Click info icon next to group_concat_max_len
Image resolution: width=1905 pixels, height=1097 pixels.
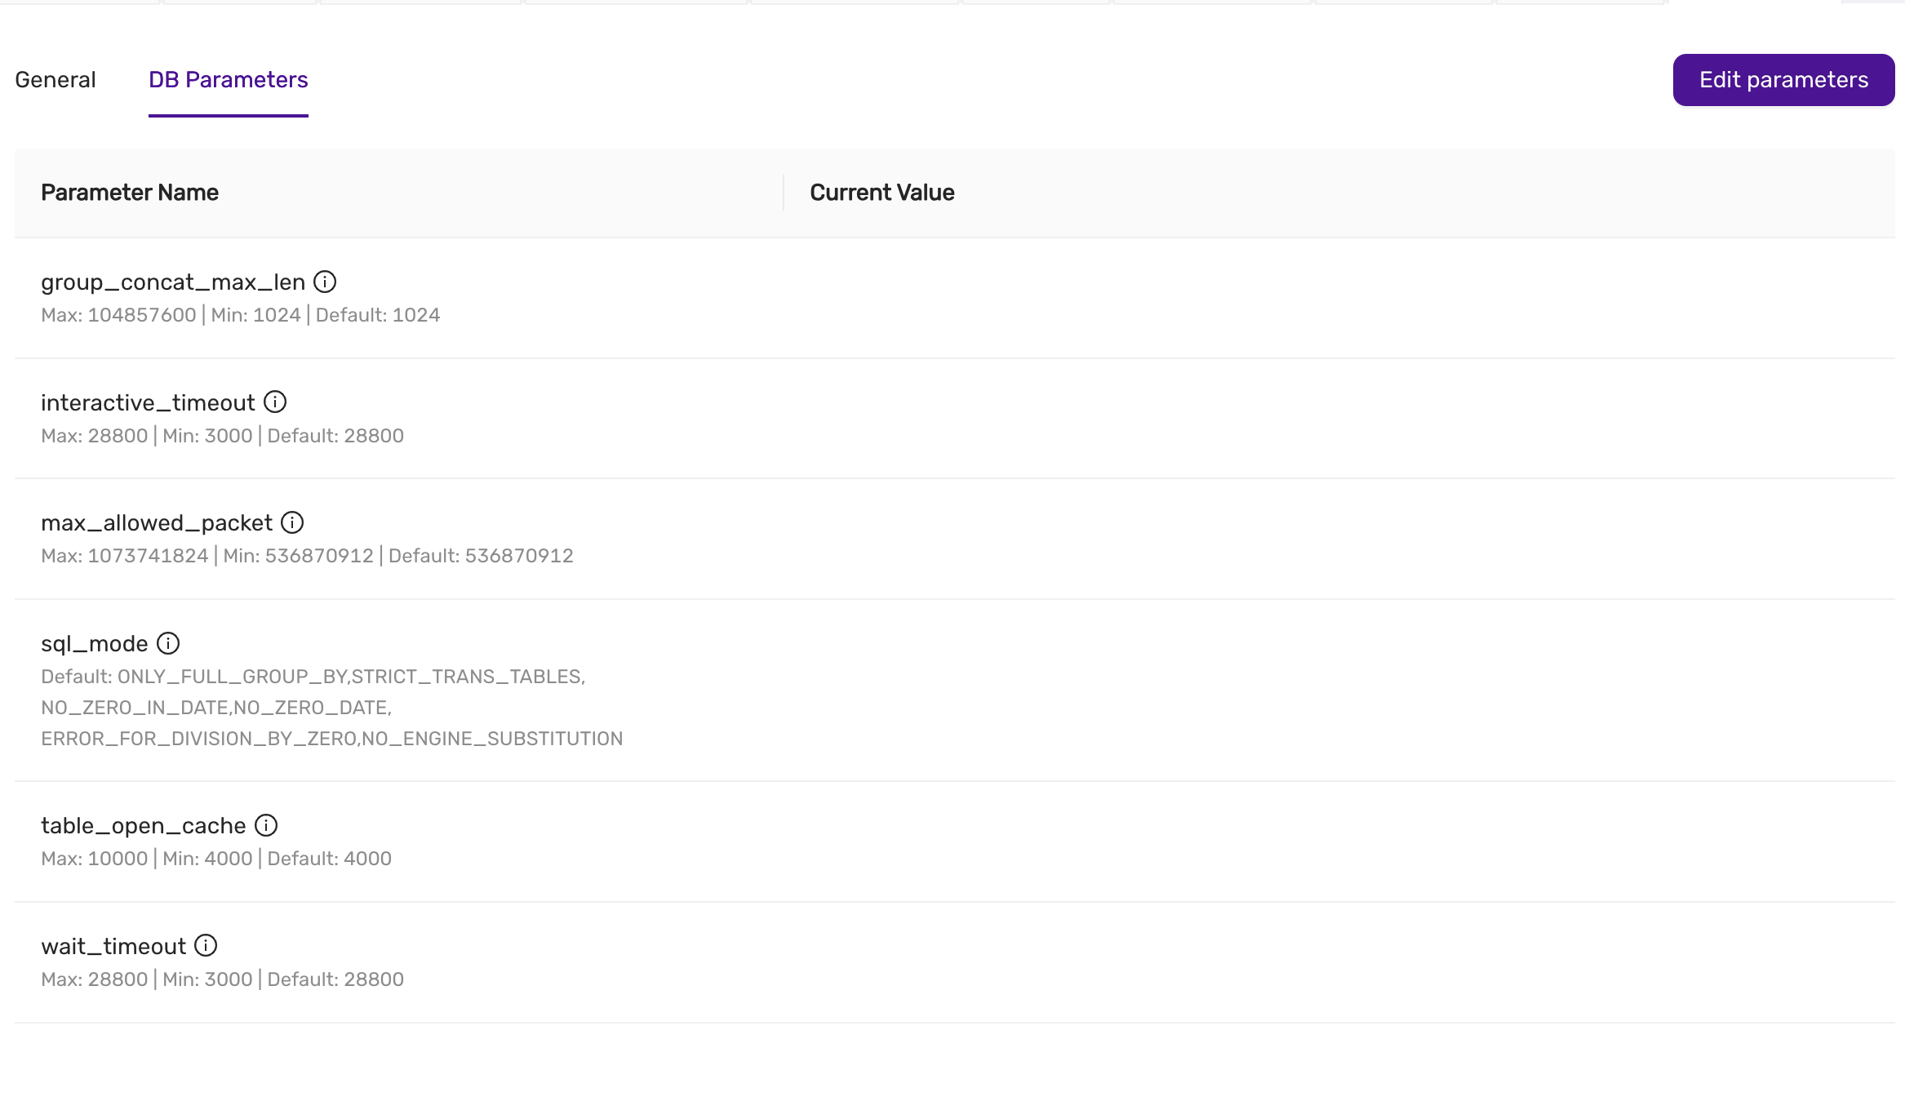coord(325,282)
